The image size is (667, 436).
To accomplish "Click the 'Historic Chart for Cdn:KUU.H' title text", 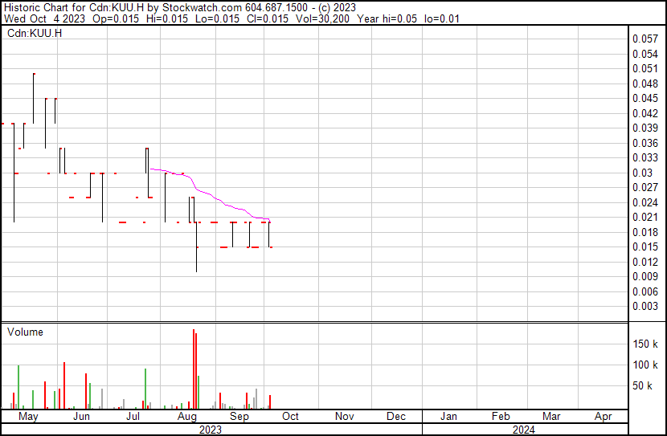I will tap(74, 7).
